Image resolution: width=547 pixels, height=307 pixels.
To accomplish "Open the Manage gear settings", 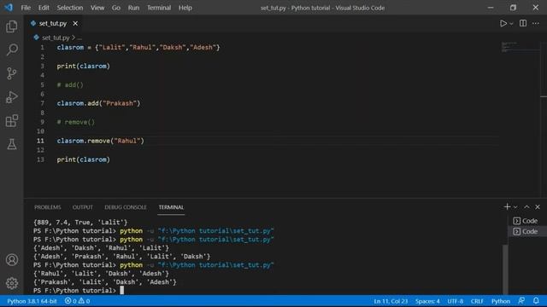I will (x=11, y=283).
